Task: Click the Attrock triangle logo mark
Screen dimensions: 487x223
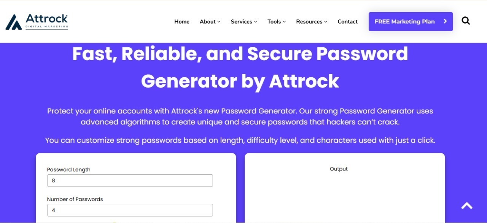Action: coord(14,22)
